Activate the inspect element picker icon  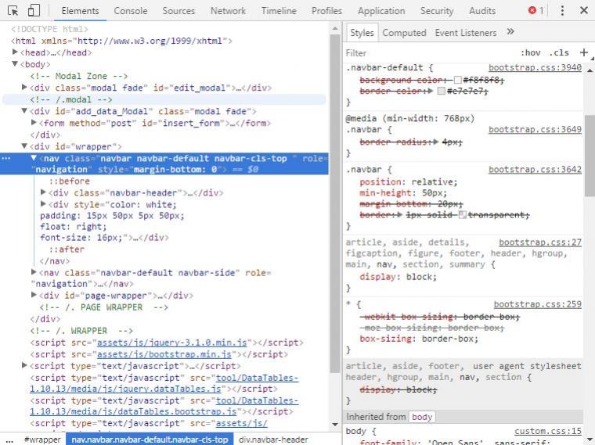tap(13, 11)
